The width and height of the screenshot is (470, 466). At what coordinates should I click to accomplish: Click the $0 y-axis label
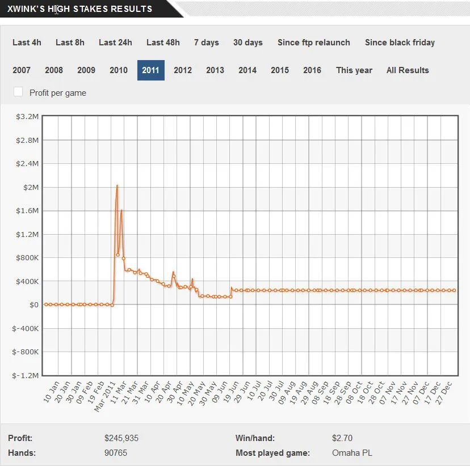click(34, 304)
